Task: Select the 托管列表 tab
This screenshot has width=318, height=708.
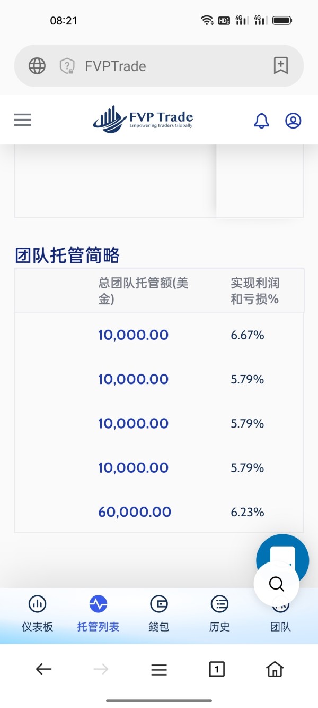Action: [98, 615]
